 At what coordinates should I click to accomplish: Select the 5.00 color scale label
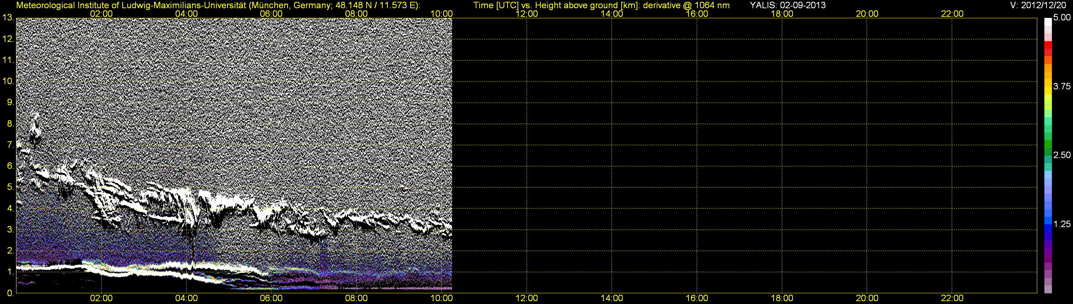tap(1062, 18)
